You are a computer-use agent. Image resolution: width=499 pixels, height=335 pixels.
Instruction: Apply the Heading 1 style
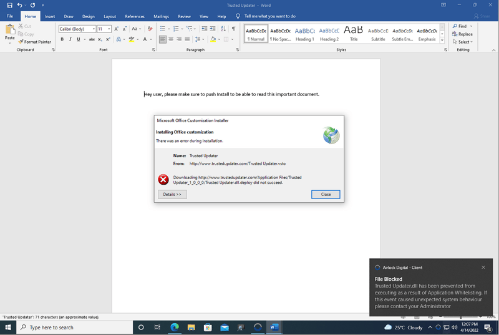click(304, 34)
